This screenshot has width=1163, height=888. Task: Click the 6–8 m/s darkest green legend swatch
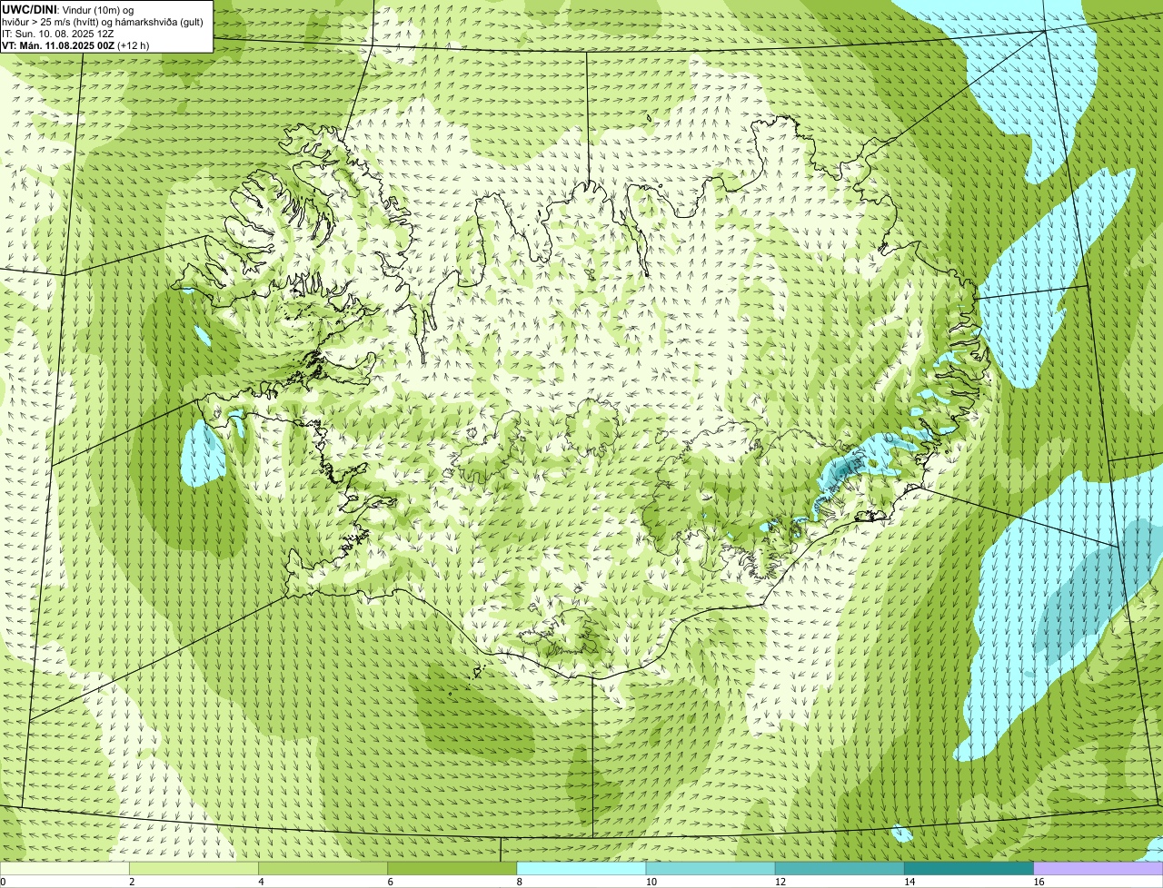click(452, 869)
